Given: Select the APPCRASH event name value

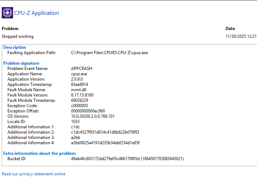Looking at the screenshot, I should [x=82, y=69].
